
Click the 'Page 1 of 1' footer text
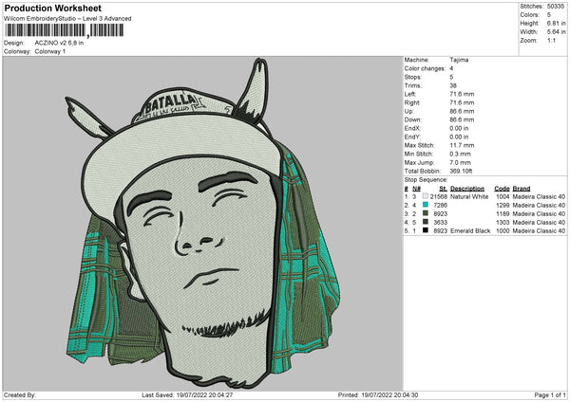[550, 394]
